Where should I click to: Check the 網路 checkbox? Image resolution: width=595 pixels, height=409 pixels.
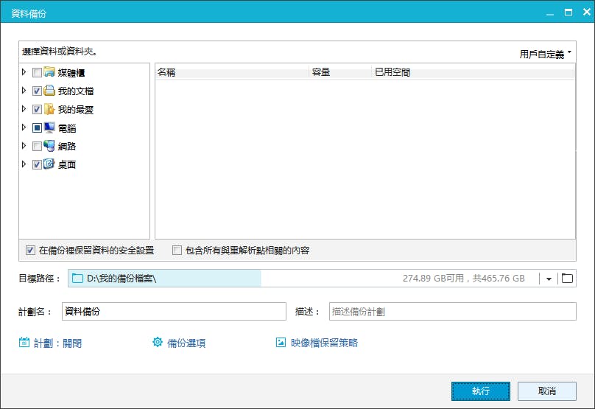pos(37,146)
